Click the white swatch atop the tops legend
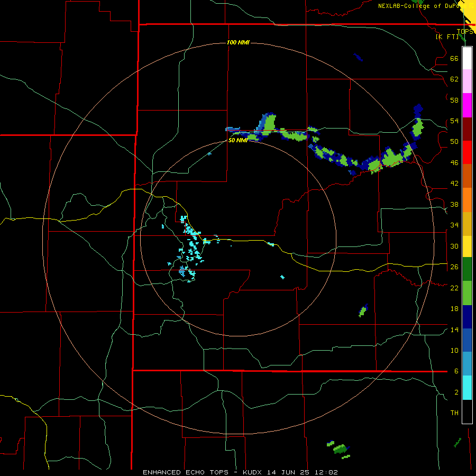This screenshot has width=476, height=476. (467, 58)
